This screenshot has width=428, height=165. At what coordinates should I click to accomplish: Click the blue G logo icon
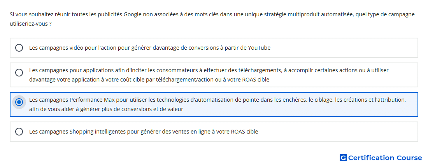click(x=343, y=158)
